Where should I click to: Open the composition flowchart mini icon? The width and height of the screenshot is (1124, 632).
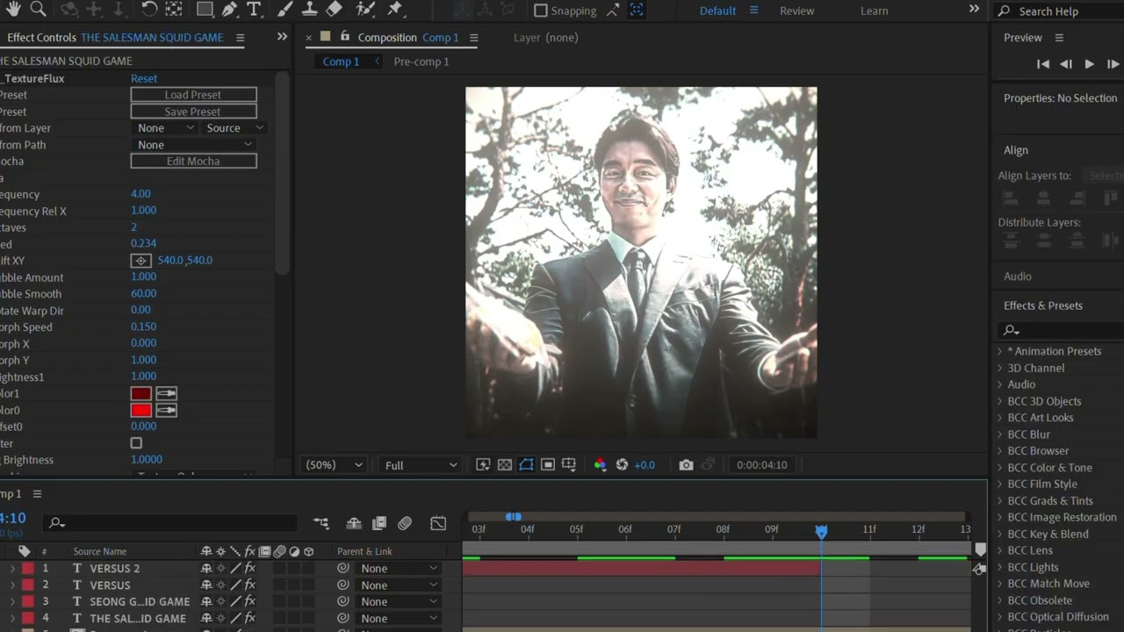(321, 523)
